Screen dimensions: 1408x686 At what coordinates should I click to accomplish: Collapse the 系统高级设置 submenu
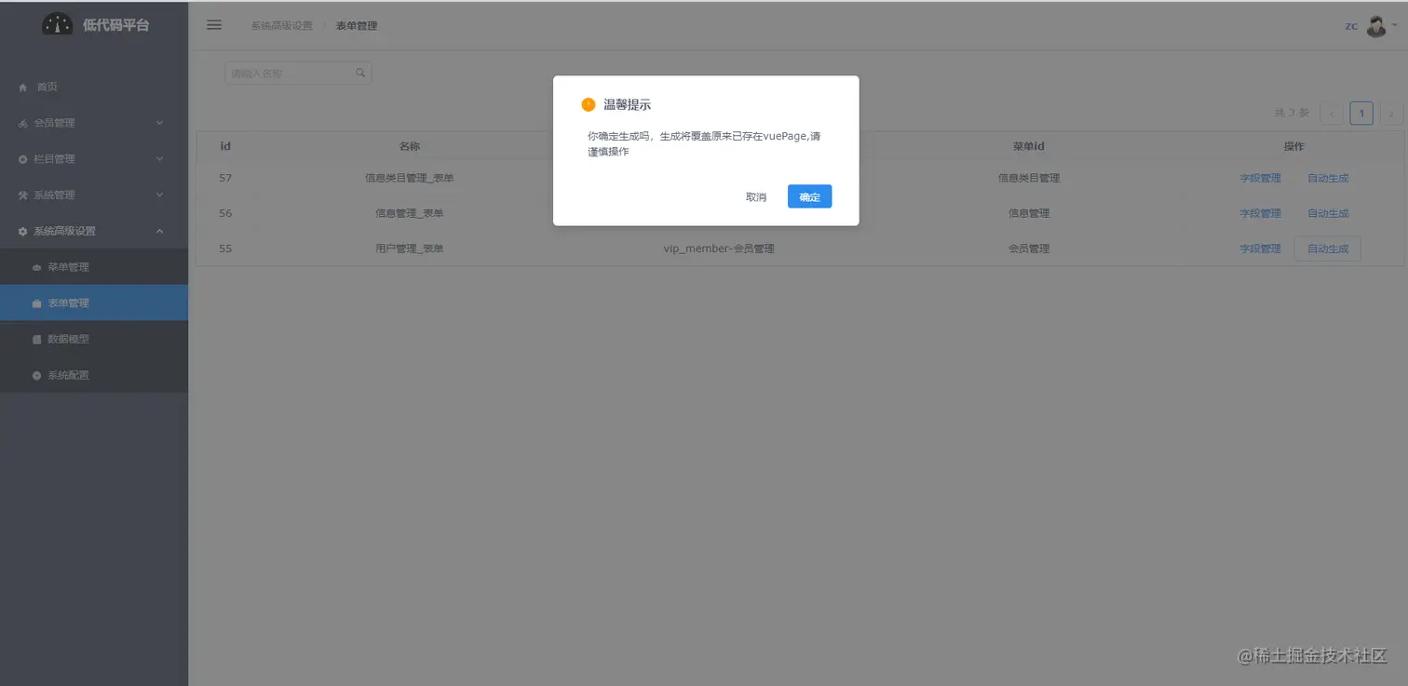[x=160, y=230]
